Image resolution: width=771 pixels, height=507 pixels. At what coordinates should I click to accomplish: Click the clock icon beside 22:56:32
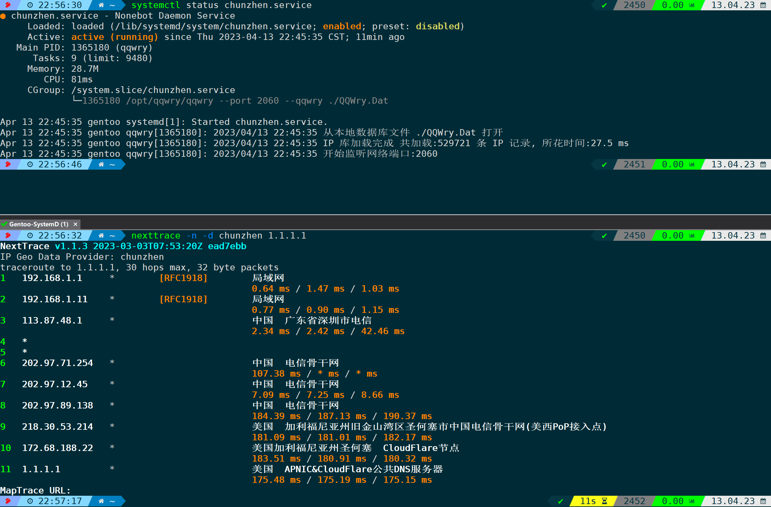point(30,235)
